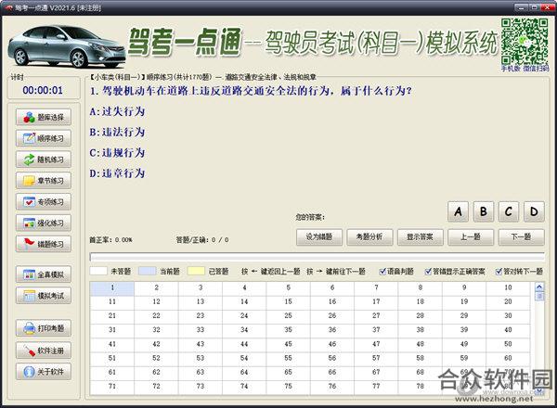Choose answer button C

(x=509, y=211)
